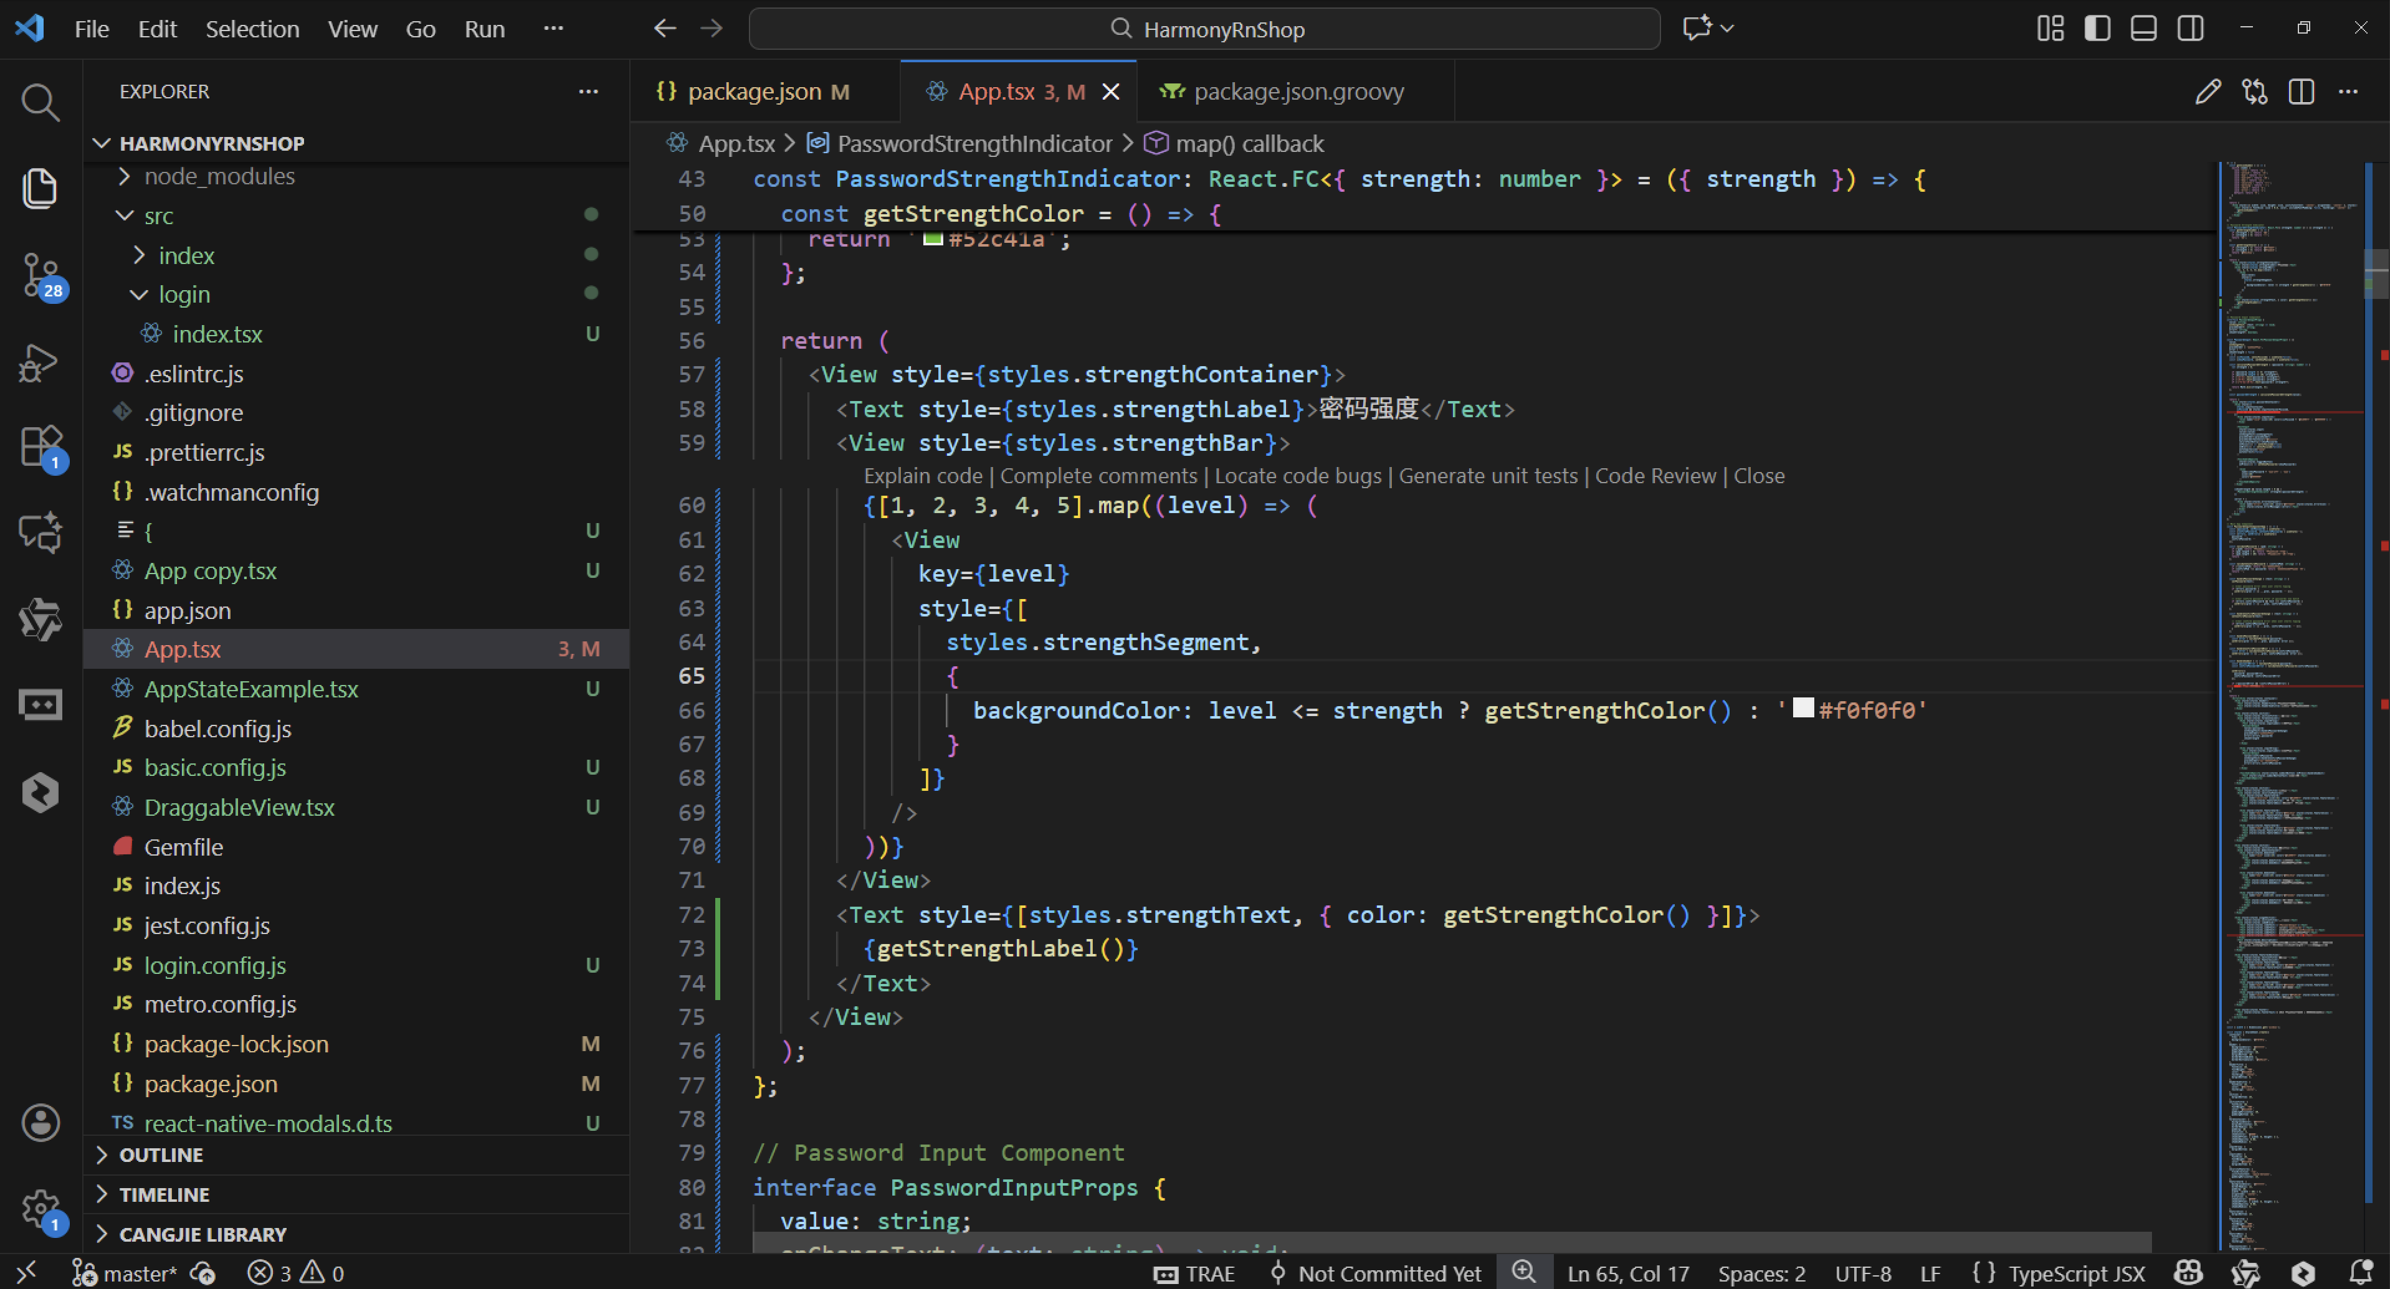Click Generate unit tests codelens link

(x=1487, y=476)
